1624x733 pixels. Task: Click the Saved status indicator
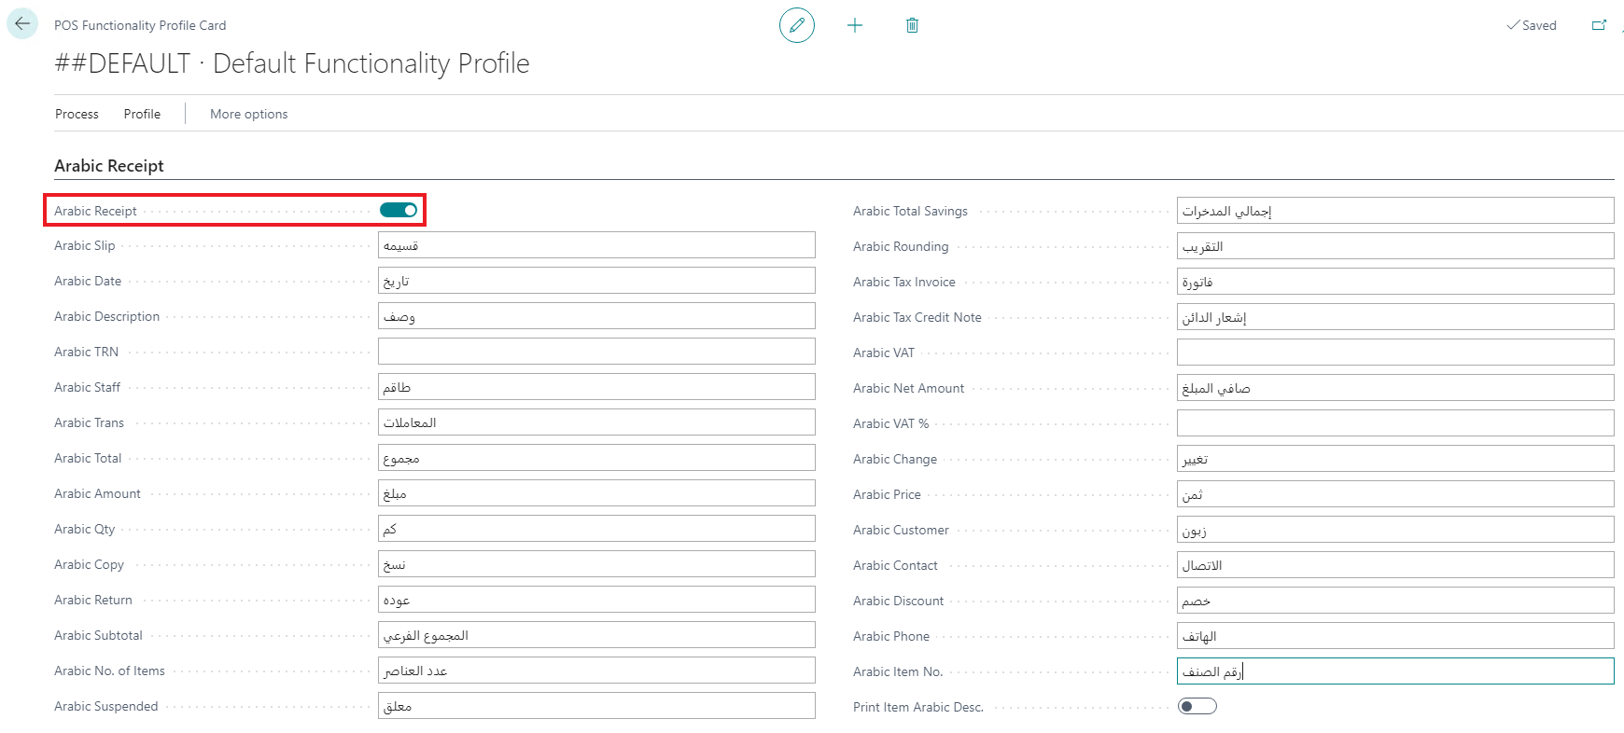(x=1532, y=25)
